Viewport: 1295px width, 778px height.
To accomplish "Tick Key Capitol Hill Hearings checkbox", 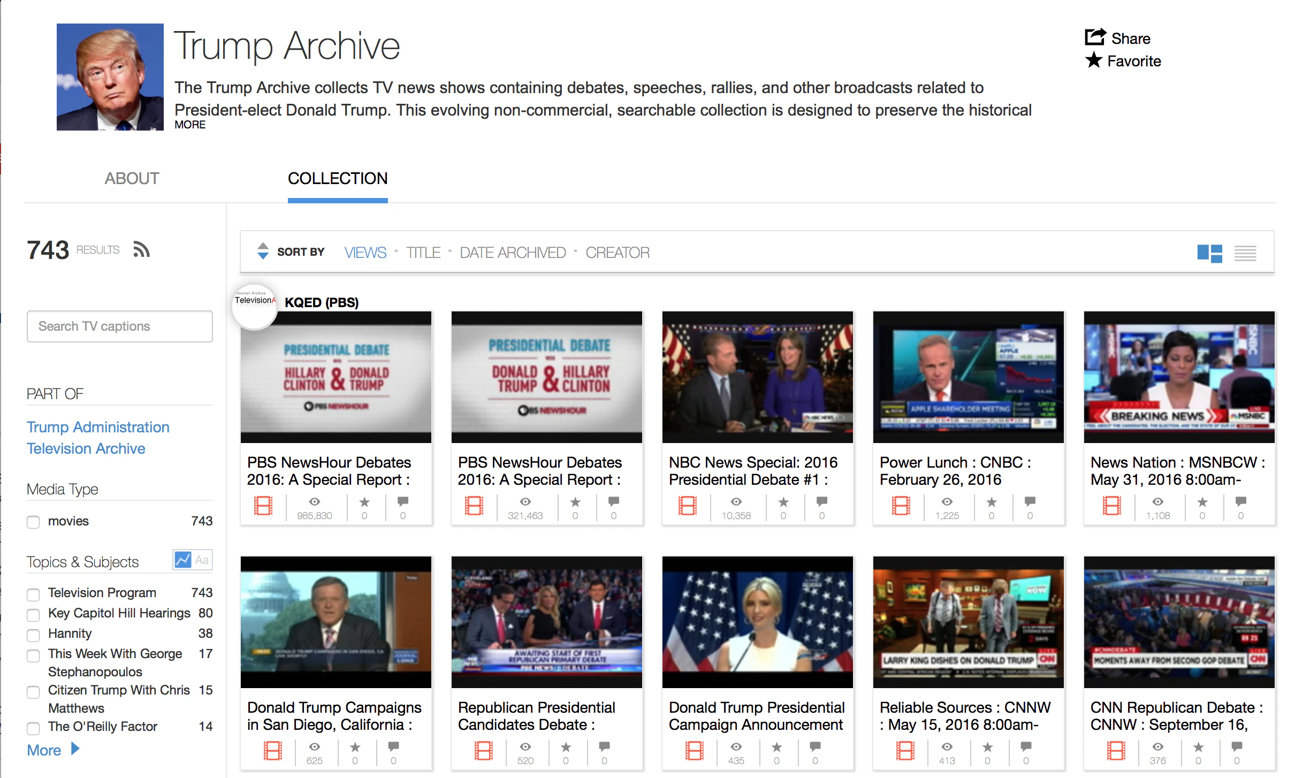I will 33,615.
